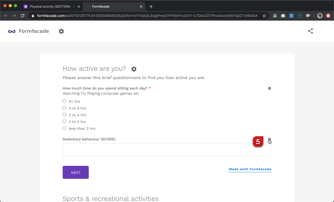Open a new browser tab
Screen dimensions: 334x202
pyautogui.click(x=151, y=6)
